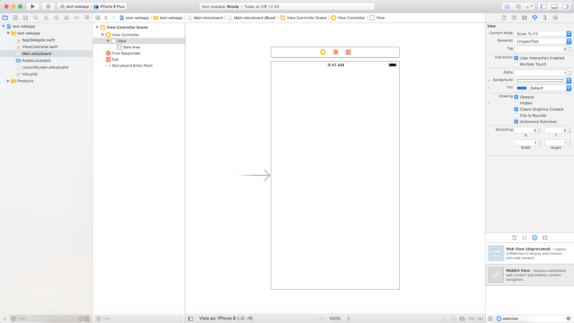Click the blue Tint color swatch
The height and width of the screenshot is (323, 574).
(521, 87)
